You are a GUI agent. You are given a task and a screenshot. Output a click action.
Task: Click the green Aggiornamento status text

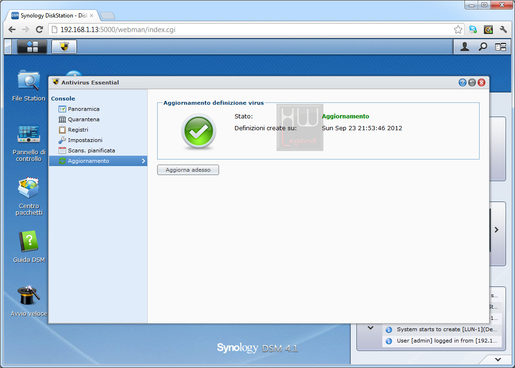pos(346,116)
